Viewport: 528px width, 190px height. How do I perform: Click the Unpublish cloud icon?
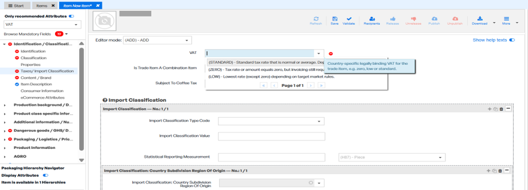point(455,19)
